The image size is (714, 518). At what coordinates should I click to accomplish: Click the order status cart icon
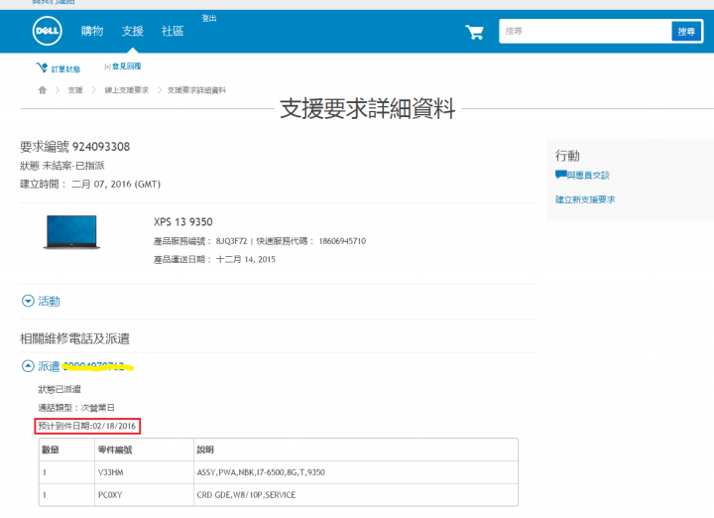tap(42, 67)
